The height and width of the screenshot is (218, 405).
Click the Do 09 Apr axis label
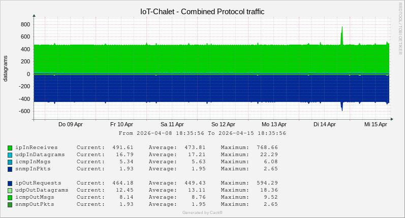click(x=71, y=124)
